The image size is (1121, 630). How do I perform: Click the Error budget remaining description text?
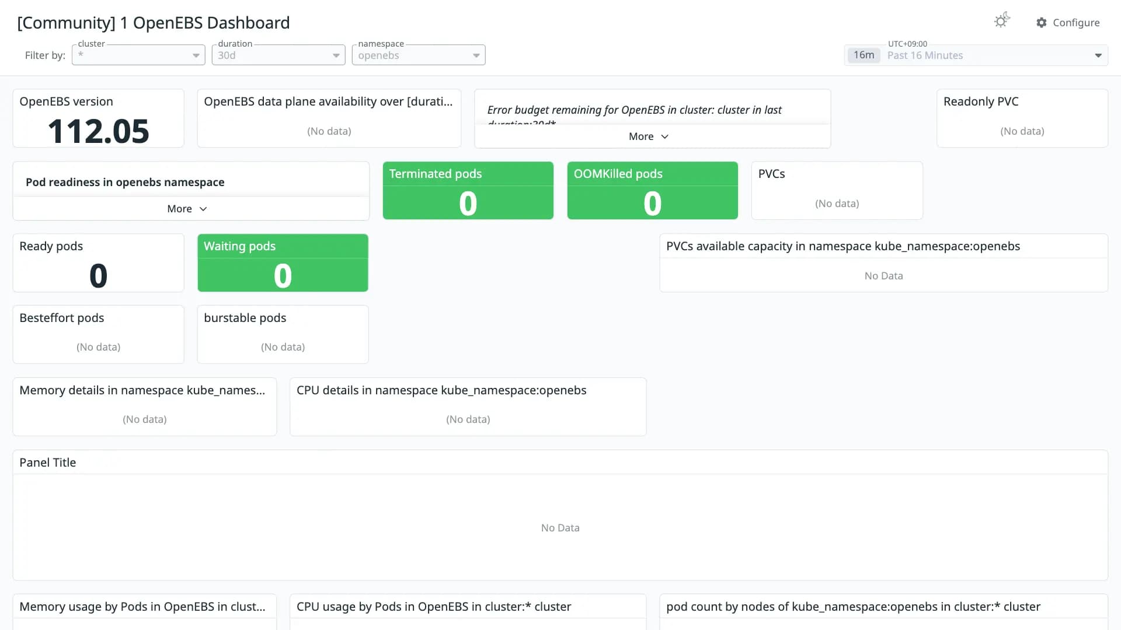click(634, 114)
